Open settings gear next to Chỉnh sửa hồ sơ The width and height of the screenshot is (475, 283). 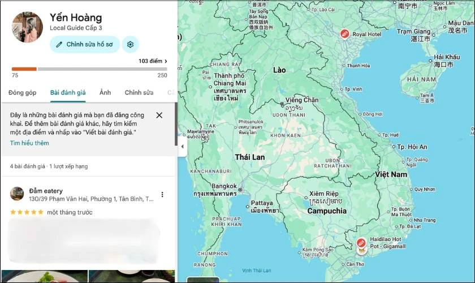coord(130,44)
